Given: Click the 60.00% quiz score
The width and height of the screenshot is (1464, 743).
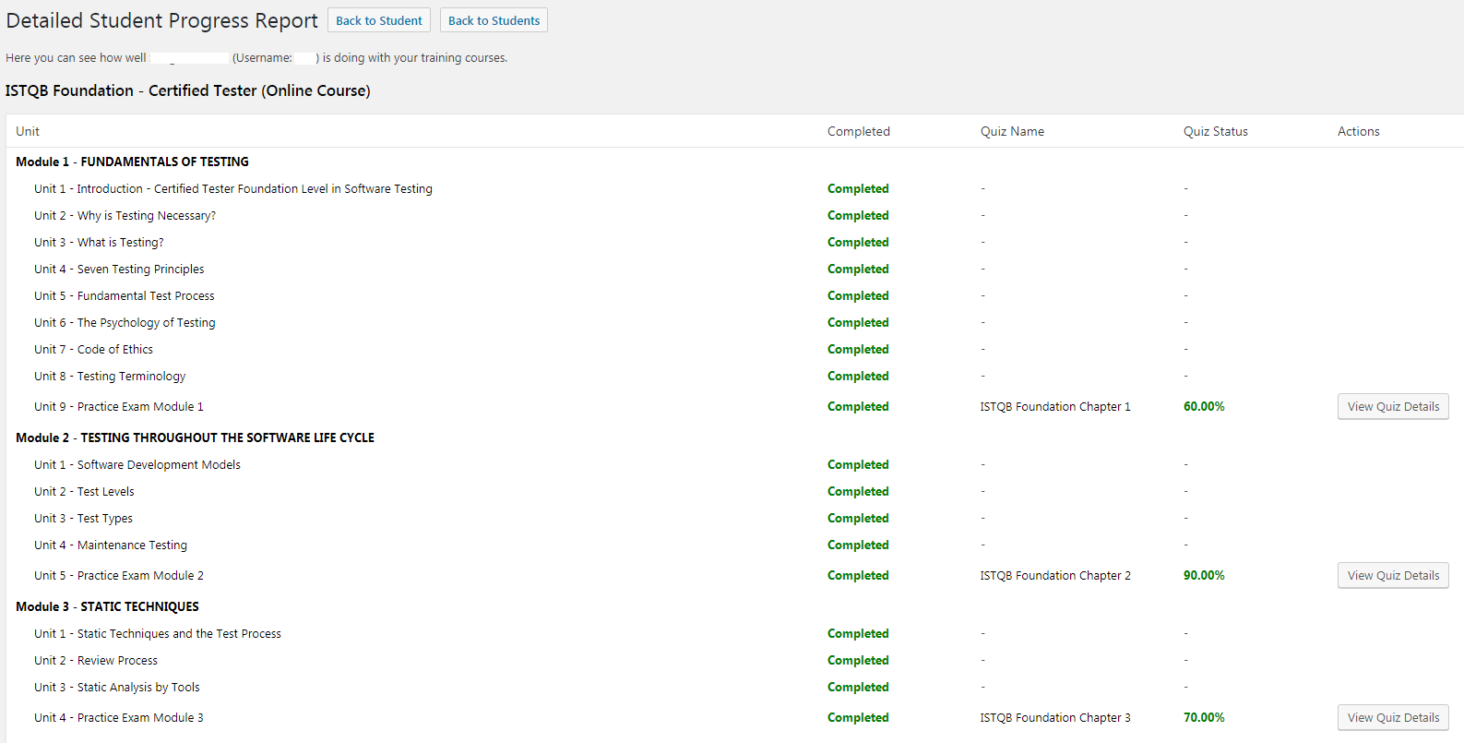Looking at the screenshot, I should click(x=1204, y=406).
